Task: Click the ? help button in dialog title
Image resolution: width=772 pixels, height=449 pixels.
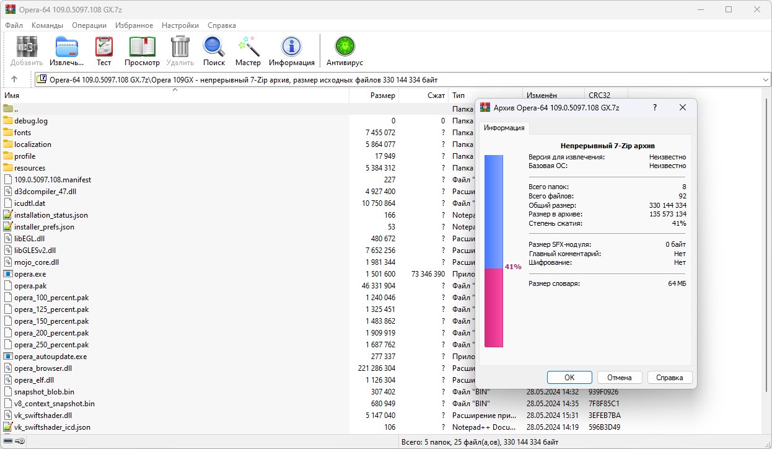Action: pos(655,107)
